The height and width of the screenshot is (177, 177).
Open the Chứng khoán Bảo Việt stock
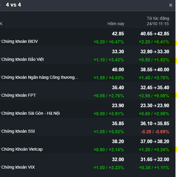[23, 59]
